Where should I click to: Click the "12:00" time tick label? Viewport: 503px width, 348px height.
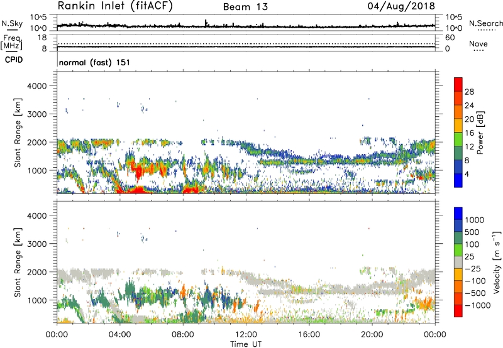tap(246, 335)
